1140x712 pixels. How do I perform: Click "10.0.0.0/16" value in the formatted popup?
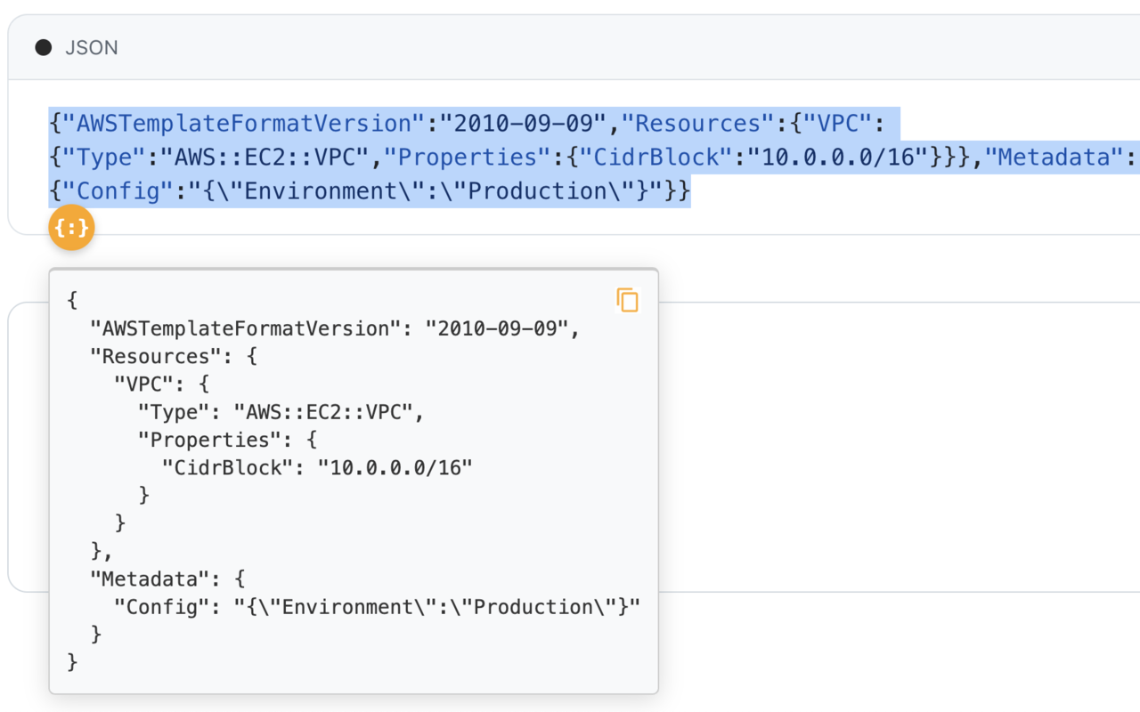tap(395, 467)
